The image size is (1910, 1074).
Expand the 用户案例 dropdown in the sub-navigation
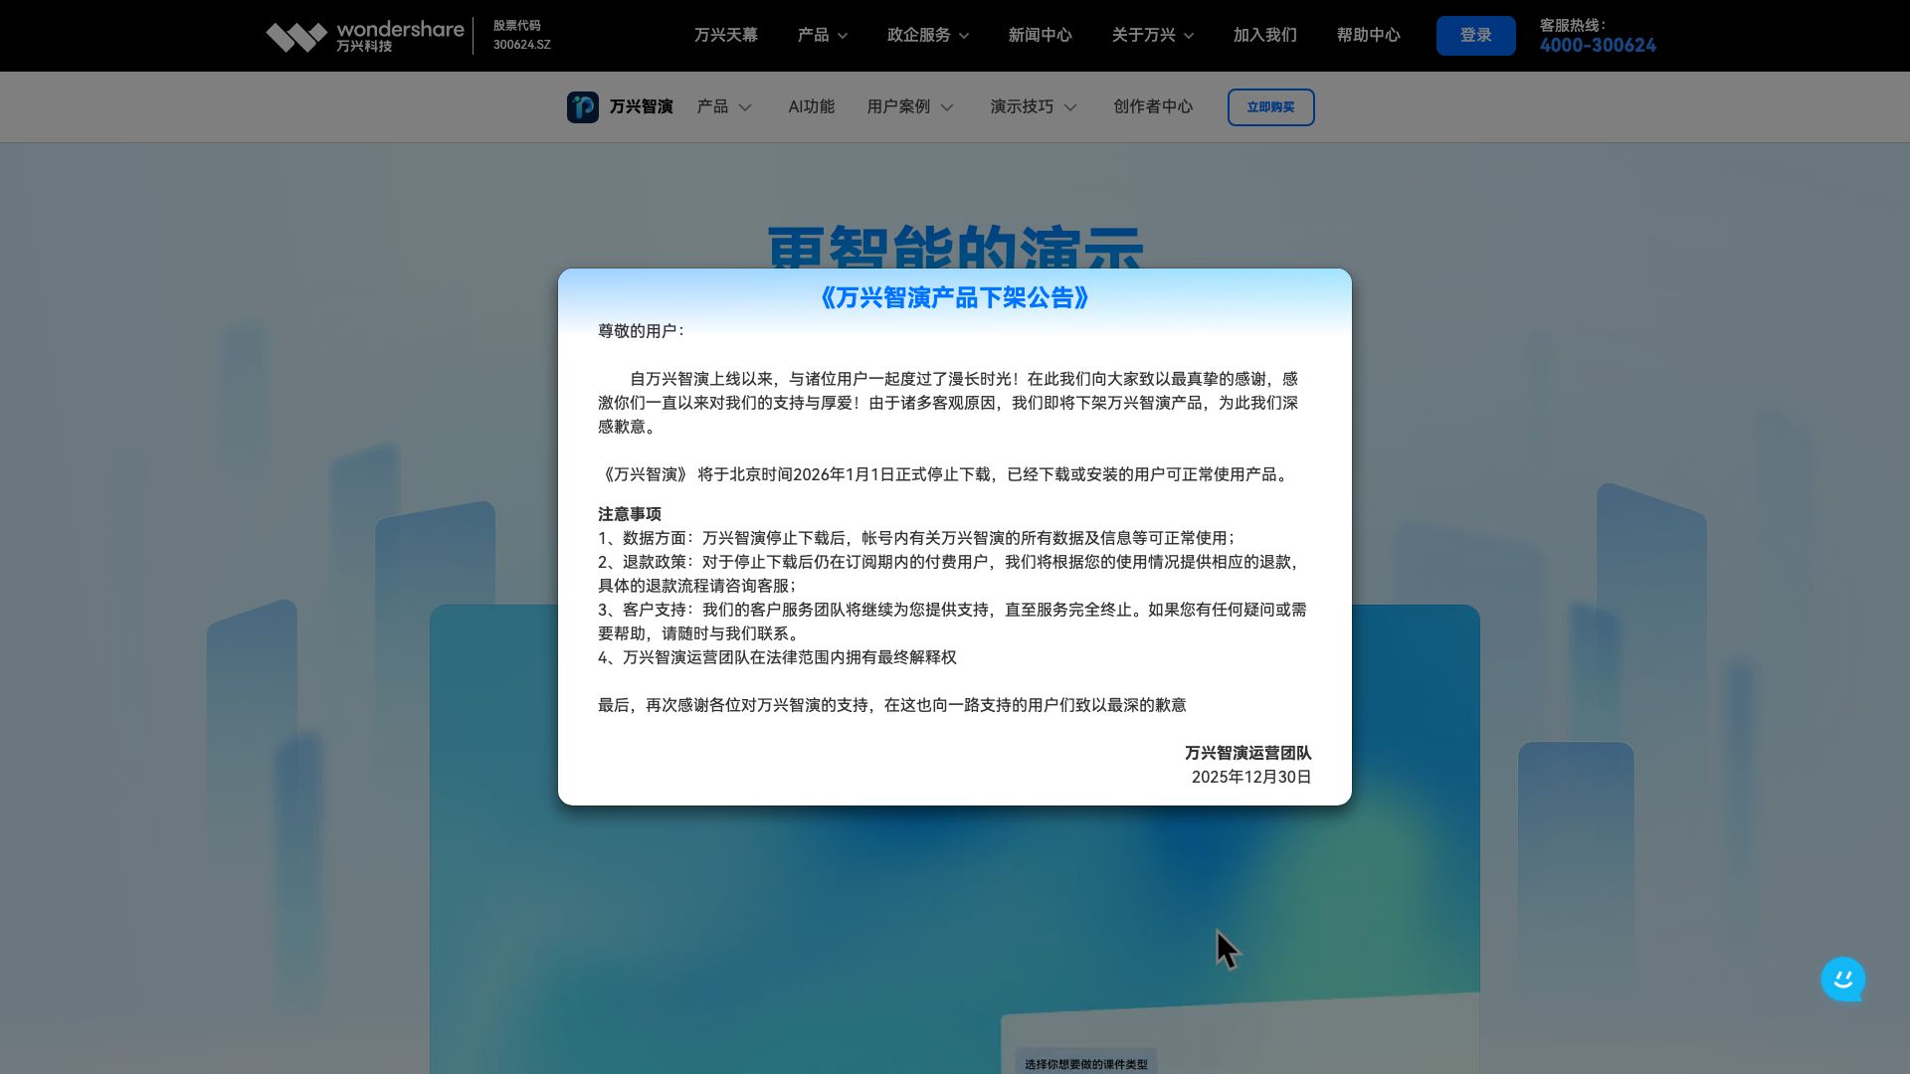(909, 106)
